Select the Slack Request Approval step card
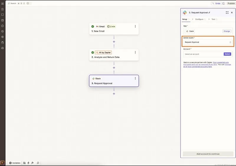236x166 pixels. click(114, 81)
